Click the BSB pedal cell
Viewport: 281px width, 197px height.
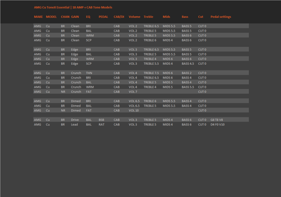tap(102, 120)
